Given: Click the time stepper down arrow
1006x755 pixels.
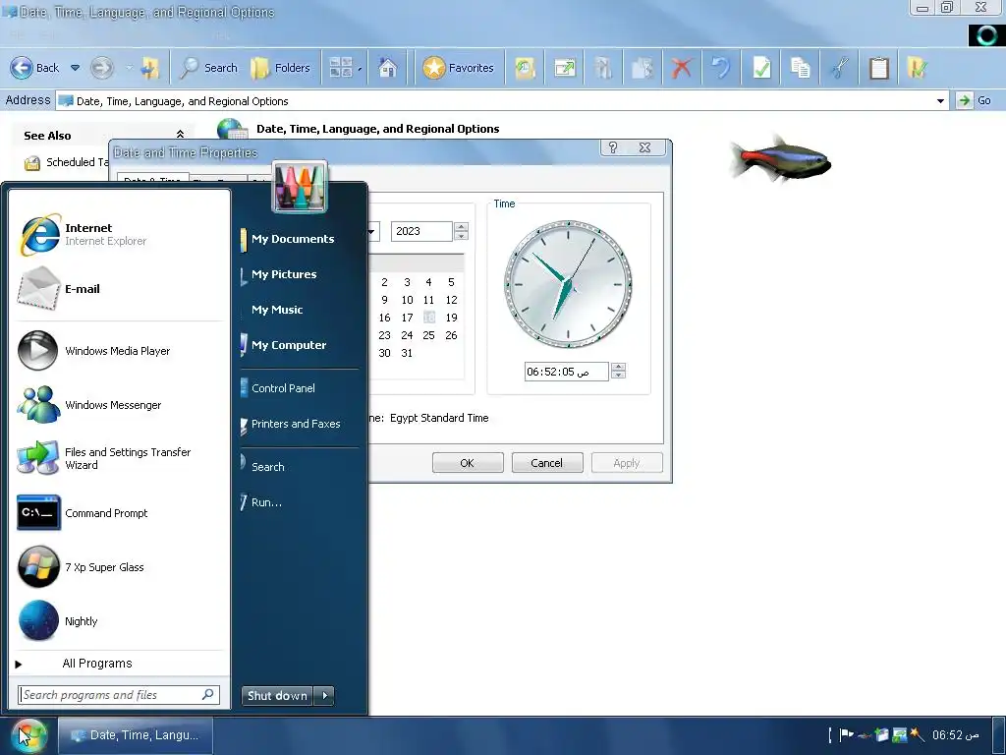Looking at the screenshot, I should pyautogui.click(x=619, y=376).
